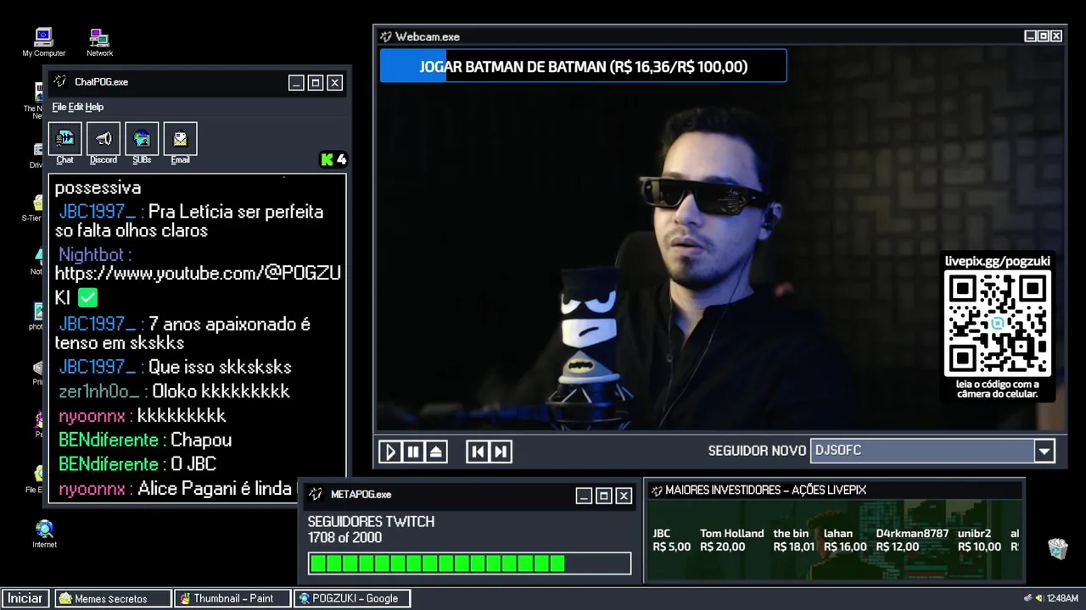Screen dimensions: 1086x610
Task: Open the Edit menu in ChatPOG
Action: click(x=76, y=107)
